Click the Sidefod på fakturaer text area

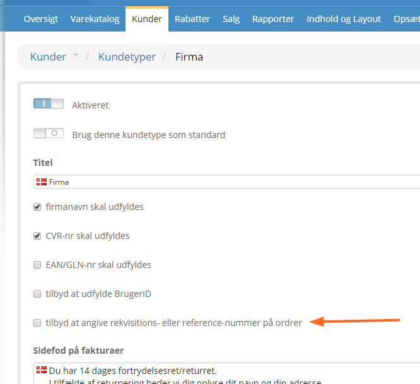(226, 373)
